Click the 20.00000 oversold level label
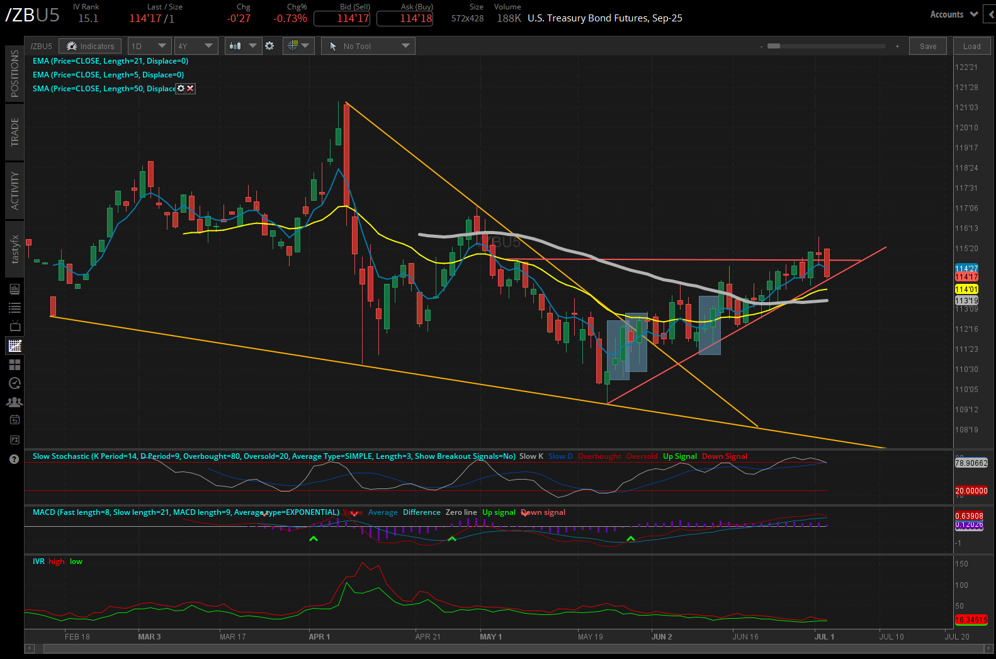This screenshot has height=659, width=996. pos(971,491)
